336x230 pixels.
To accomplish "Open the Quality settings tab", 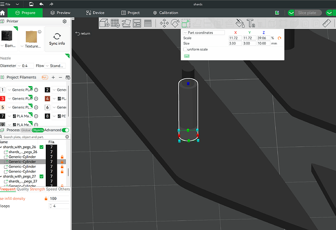I will click(x=23, y=189).
